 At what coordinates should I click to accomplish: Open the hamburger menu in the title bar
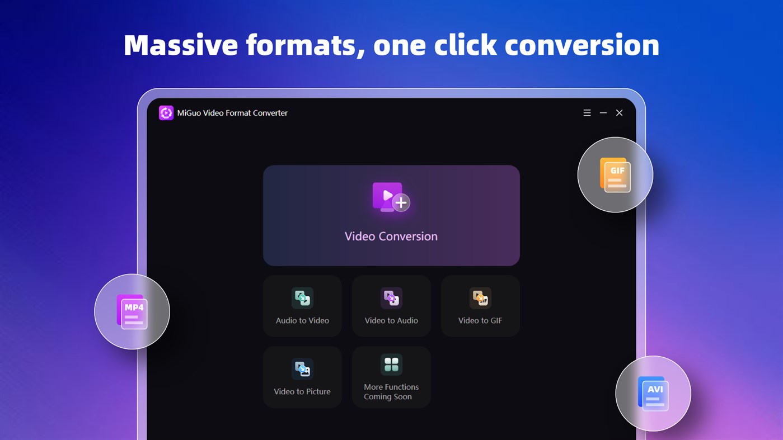pos(587,112)
